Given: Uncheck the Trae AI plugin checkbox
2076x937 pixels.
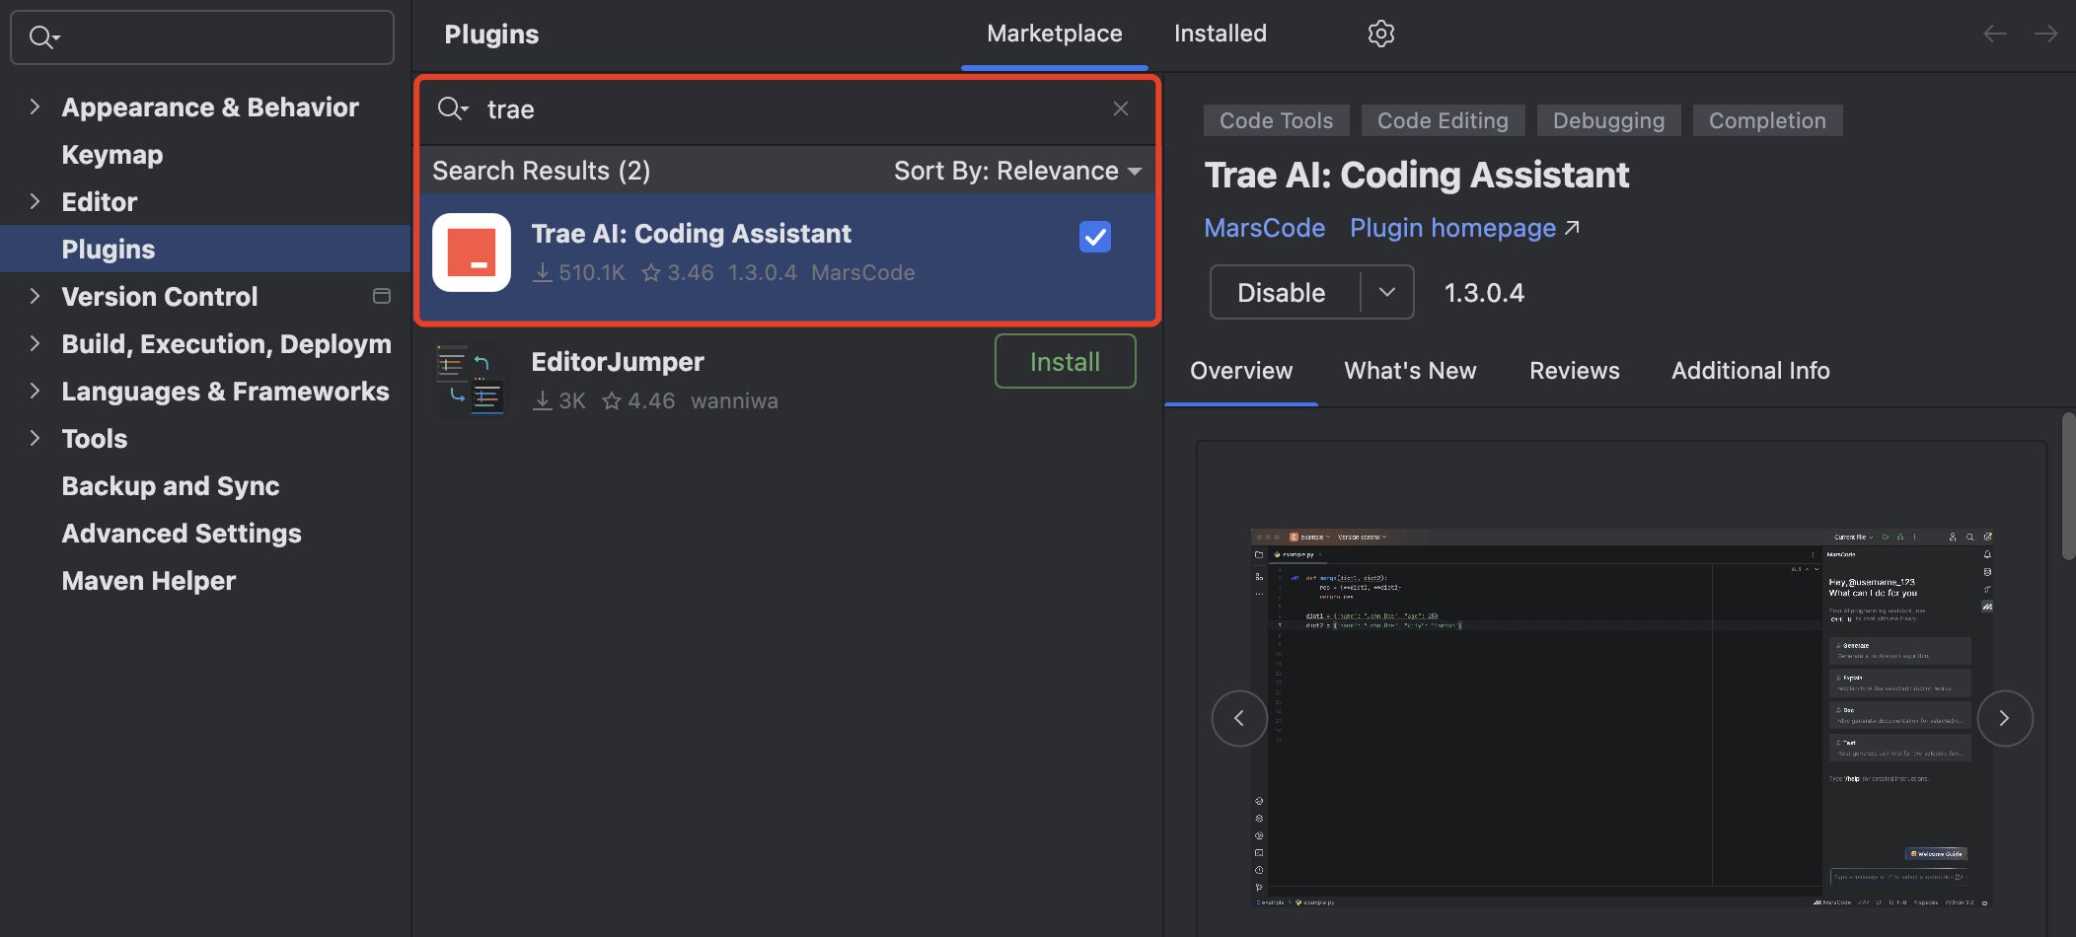Looking at the screenshot, I should pyautogui.click(x=1094, y=237).
